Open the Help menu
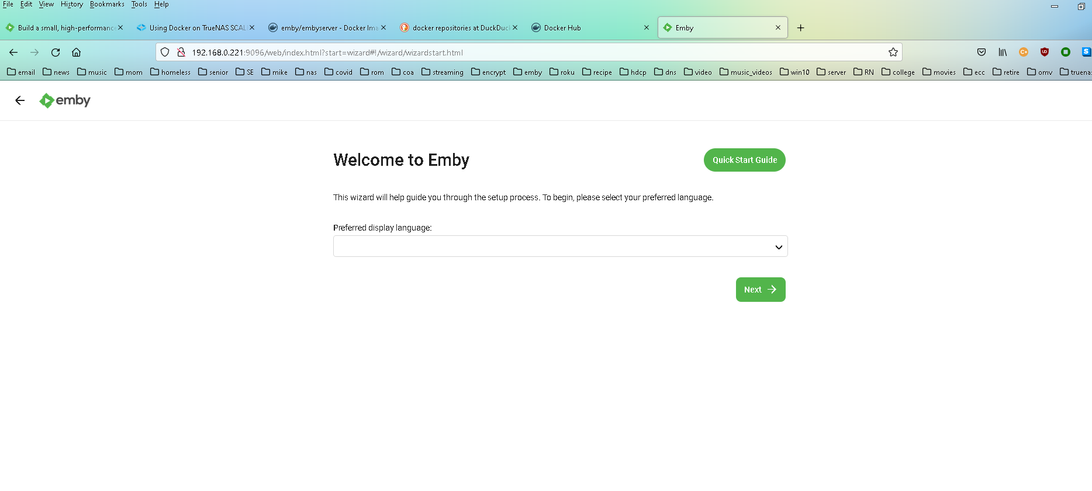Image resolution: width=1092 pixels, height=491 pixels. 161,4
